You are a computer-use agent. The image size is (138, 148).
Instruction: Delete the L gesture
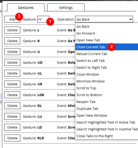tap(12, 30)
